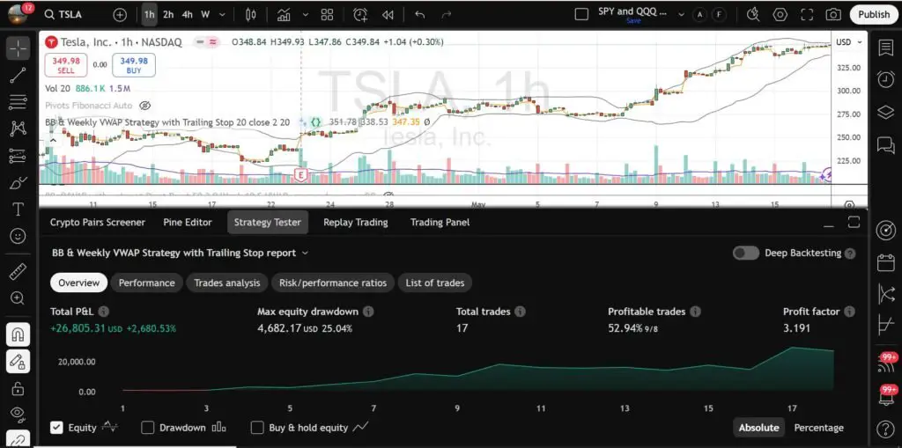Select the text annotation tool
The image size is (902, 448).
pos(18,209)
